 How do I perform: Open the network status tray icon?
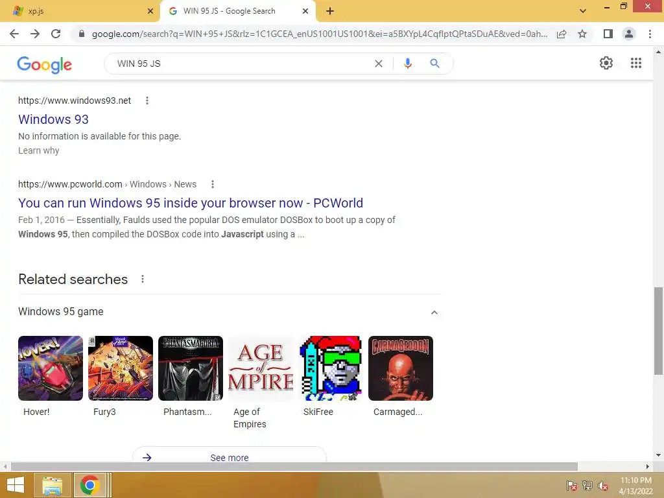tap(587, 486)
